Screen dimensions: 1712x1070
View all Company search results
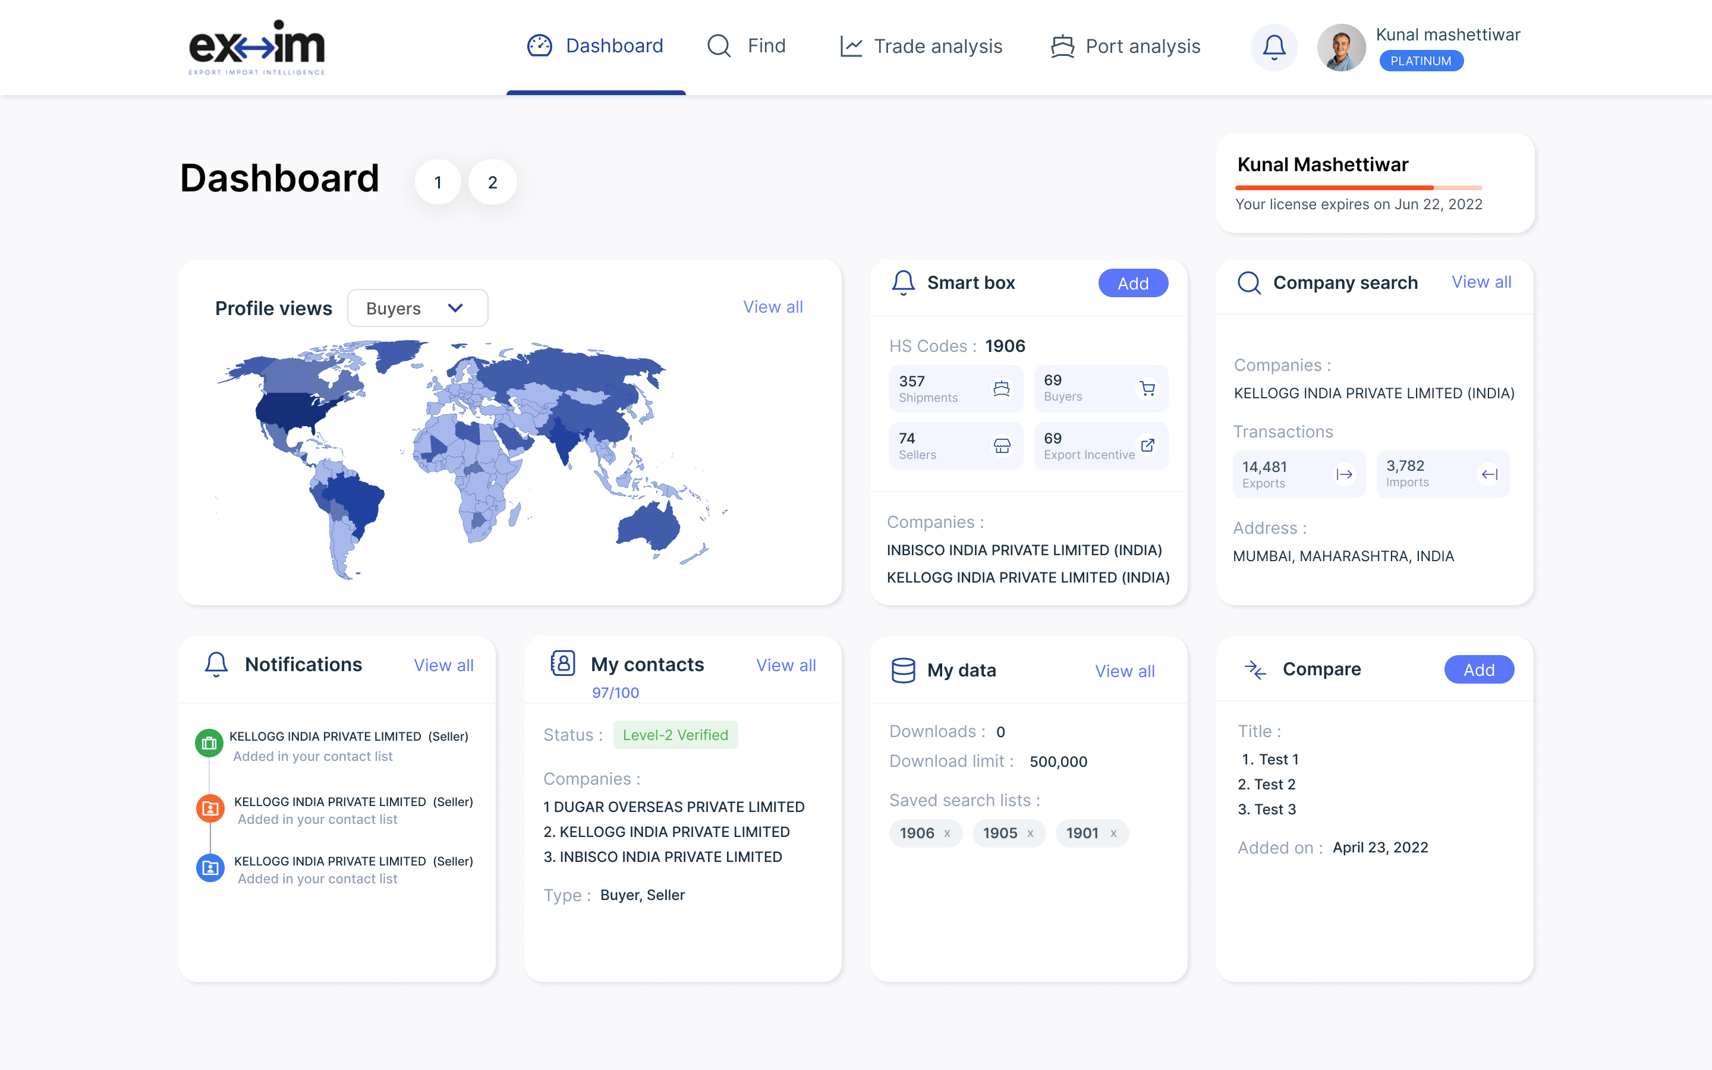[1481, 282]
